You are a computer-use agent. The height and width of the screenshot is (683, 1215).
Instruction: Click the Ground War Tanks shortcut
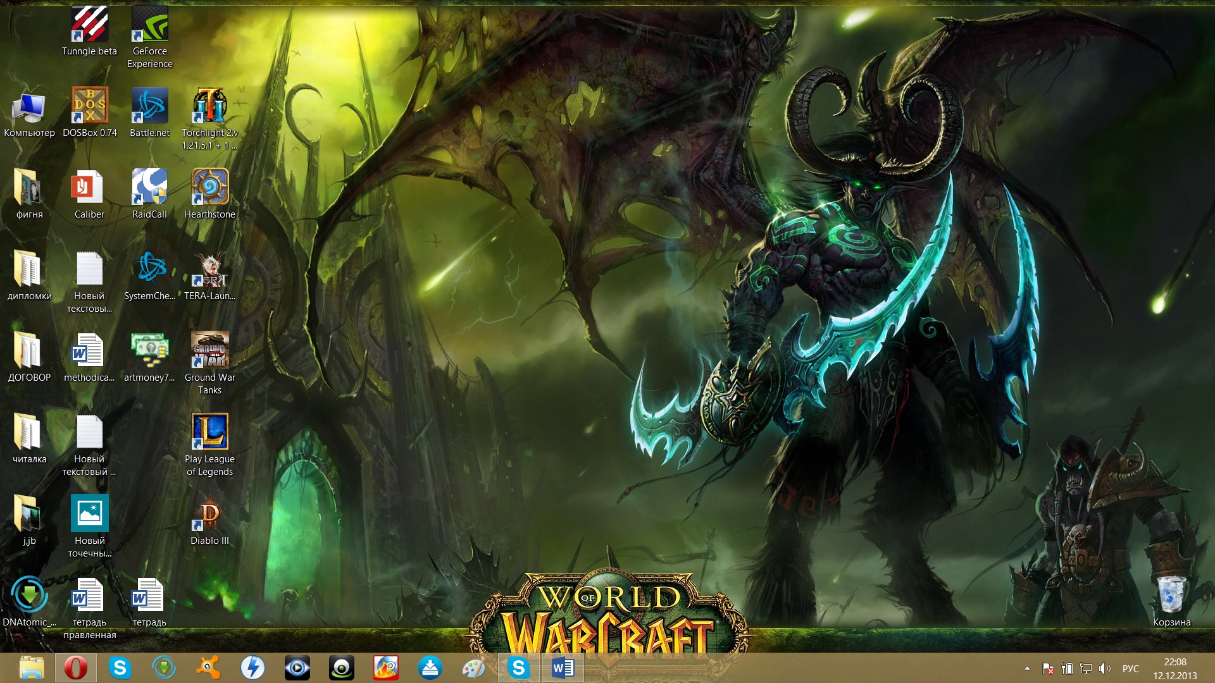pyautogui.click(x=209, y=364)
